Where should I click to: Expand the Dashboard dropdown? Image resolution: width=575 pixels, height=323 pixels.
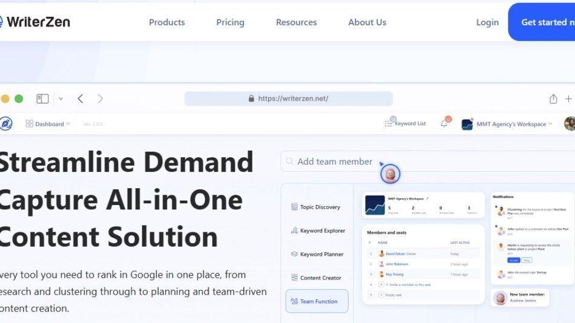coord(48,124)
